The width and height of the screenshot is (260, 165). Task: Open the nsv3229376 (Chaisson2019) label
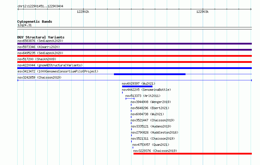pyautogui.click(x=155, y=151)
